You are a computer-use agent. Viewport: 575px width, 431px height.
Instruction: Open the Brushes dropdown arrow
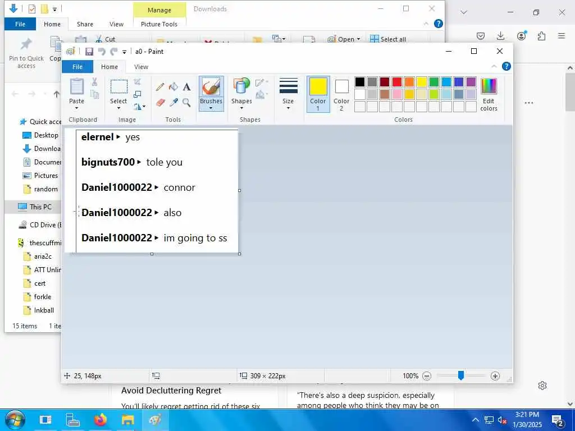pos(211,108)
